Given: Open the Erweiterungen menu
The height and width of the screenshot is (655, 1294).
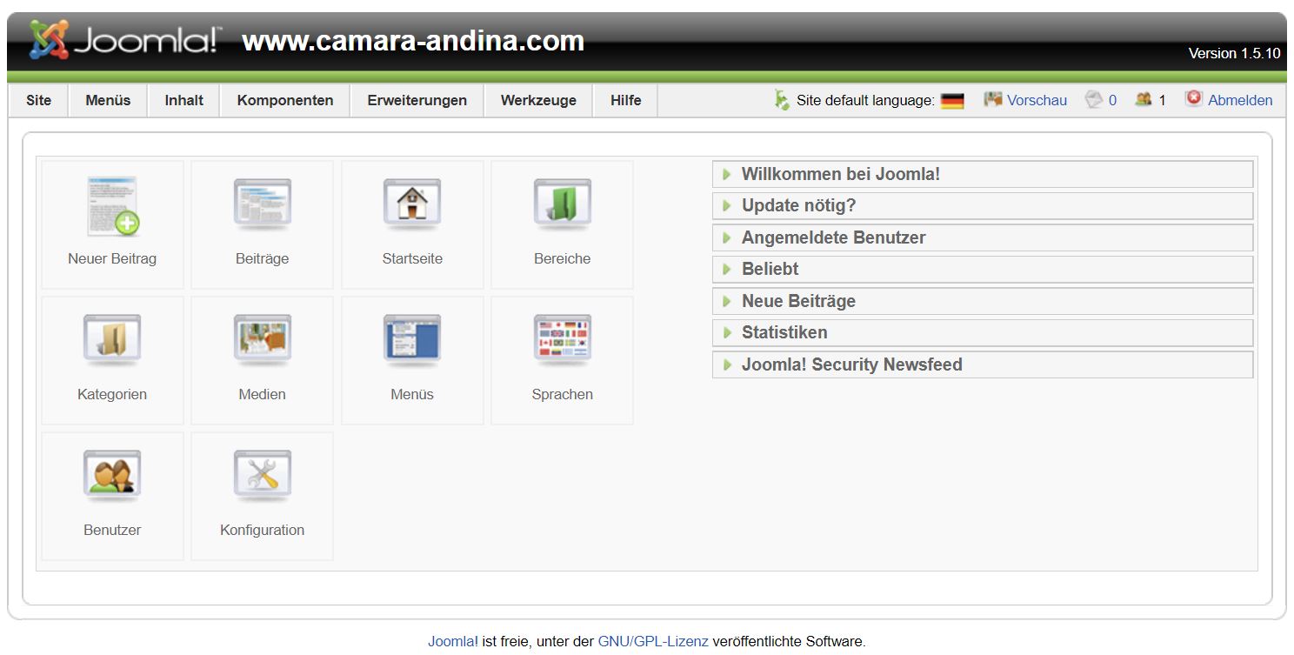Looking at the screenshot, I should (417, 100).
